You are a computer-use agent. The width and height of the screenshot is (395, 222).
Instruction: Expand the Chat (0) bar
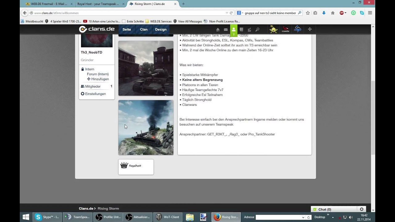tap(334, 209)
